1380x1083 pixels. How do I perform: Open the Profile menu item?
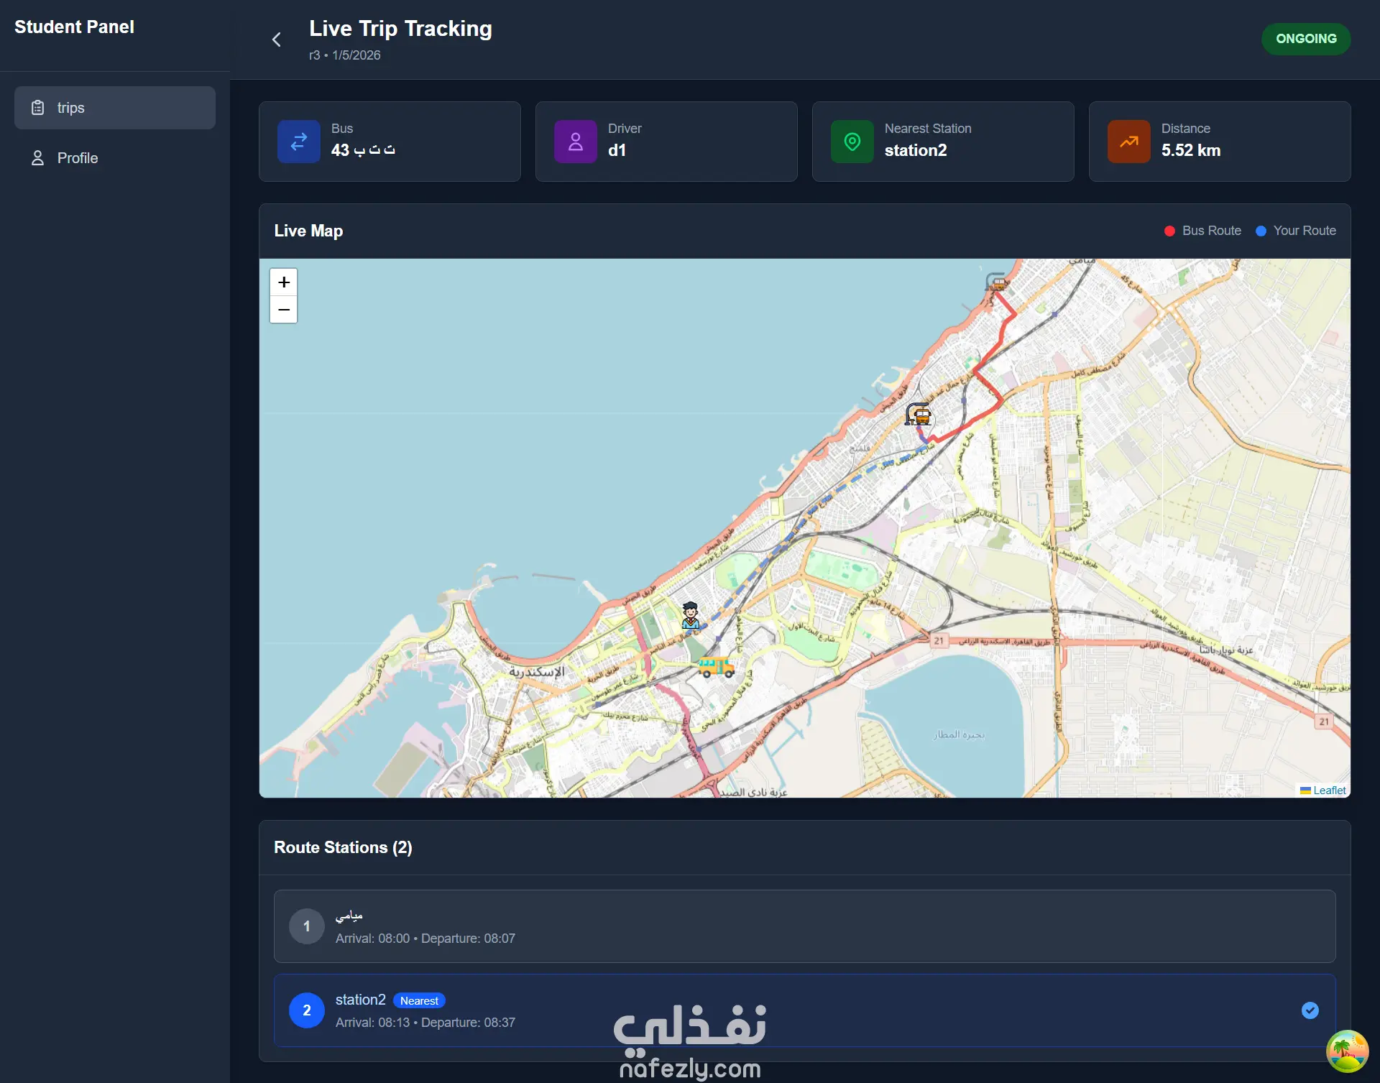[78, 158]
